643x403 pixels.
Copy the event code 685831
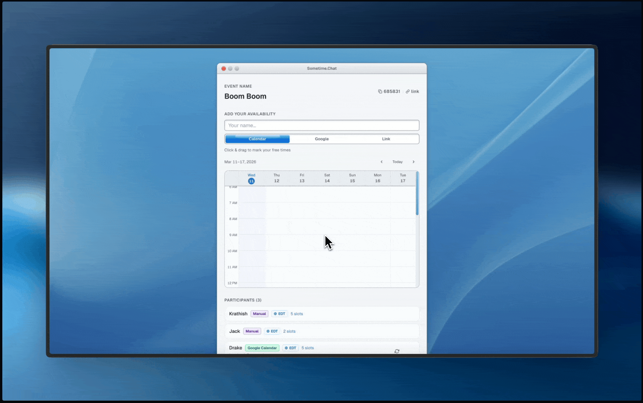389,92
